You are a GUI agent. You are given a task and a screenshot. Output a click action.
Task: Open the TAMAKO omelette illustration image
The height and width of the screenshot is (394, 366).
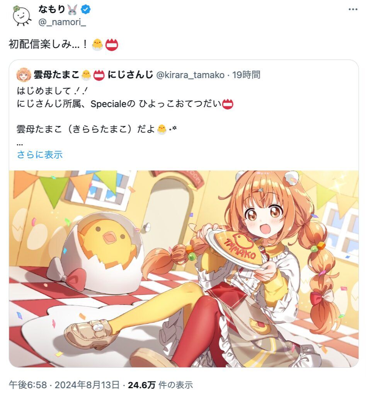184,269
